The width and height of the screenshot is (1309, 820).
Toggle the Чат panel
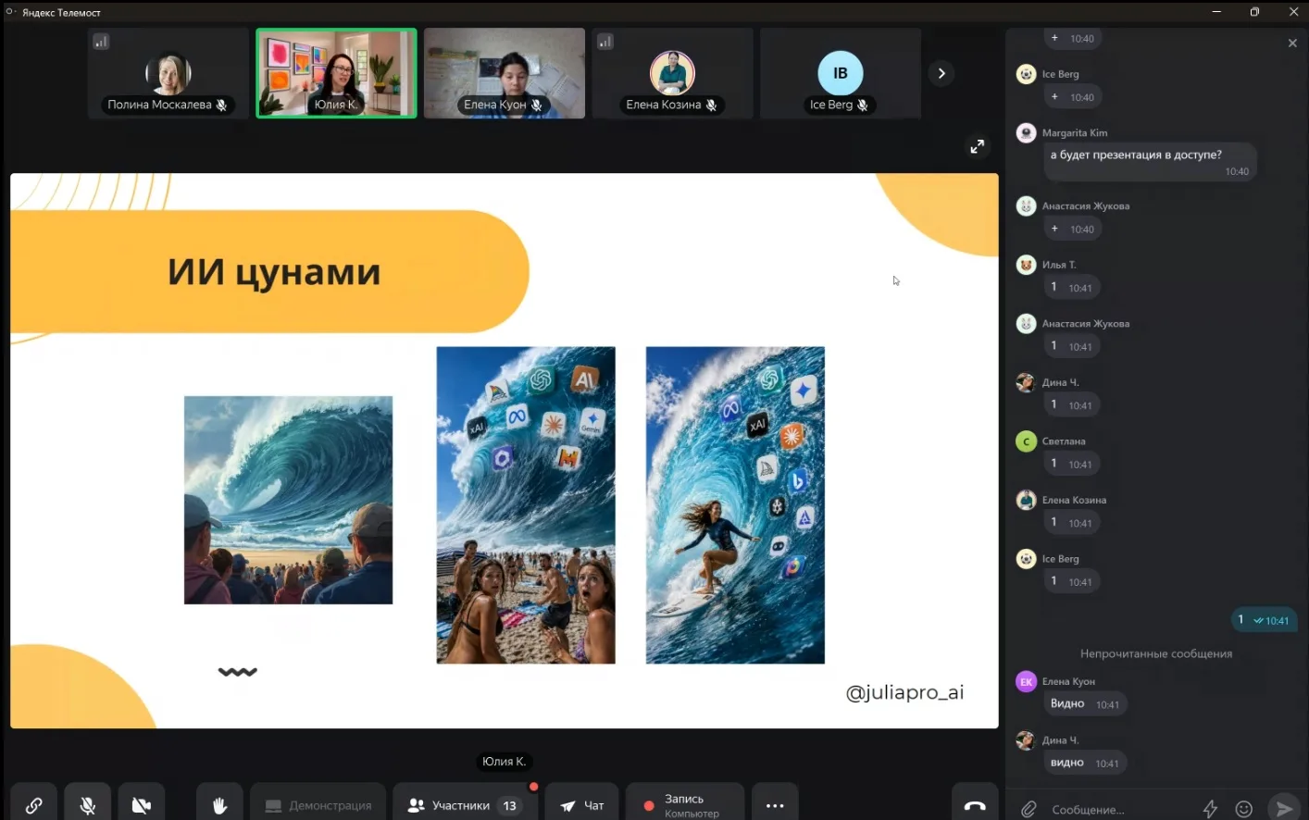pyautogui.click(x=582, y=804)
